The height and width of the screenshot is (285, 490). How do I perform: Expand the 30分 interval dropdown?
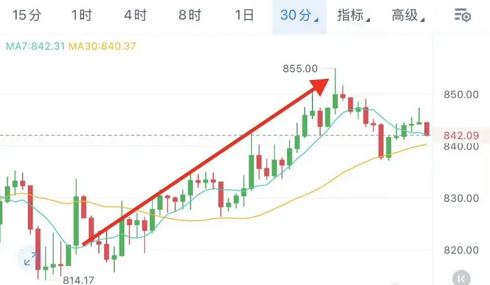coord(299,15)
